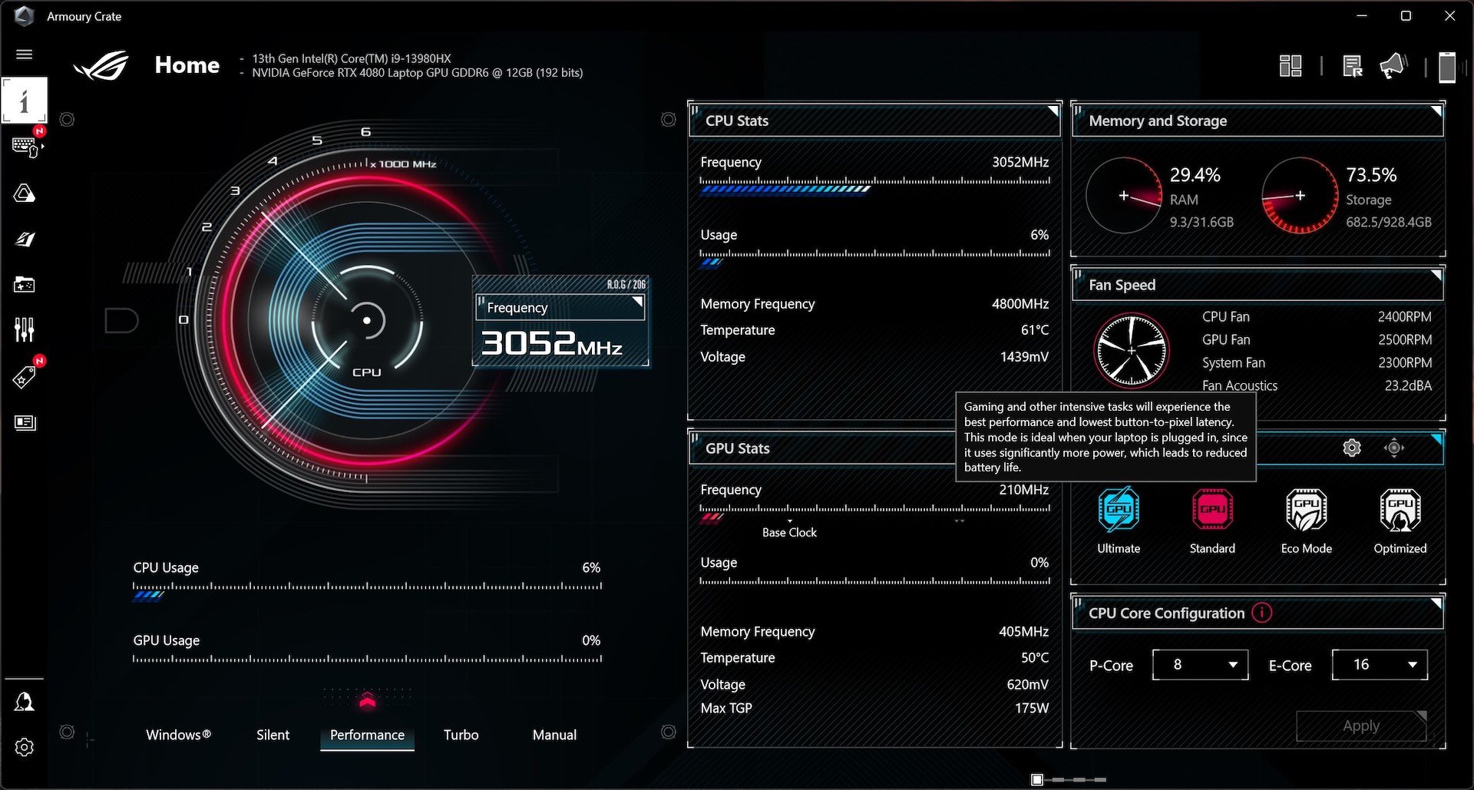Open Aura Sync triangle icon in sidebar

25,193
